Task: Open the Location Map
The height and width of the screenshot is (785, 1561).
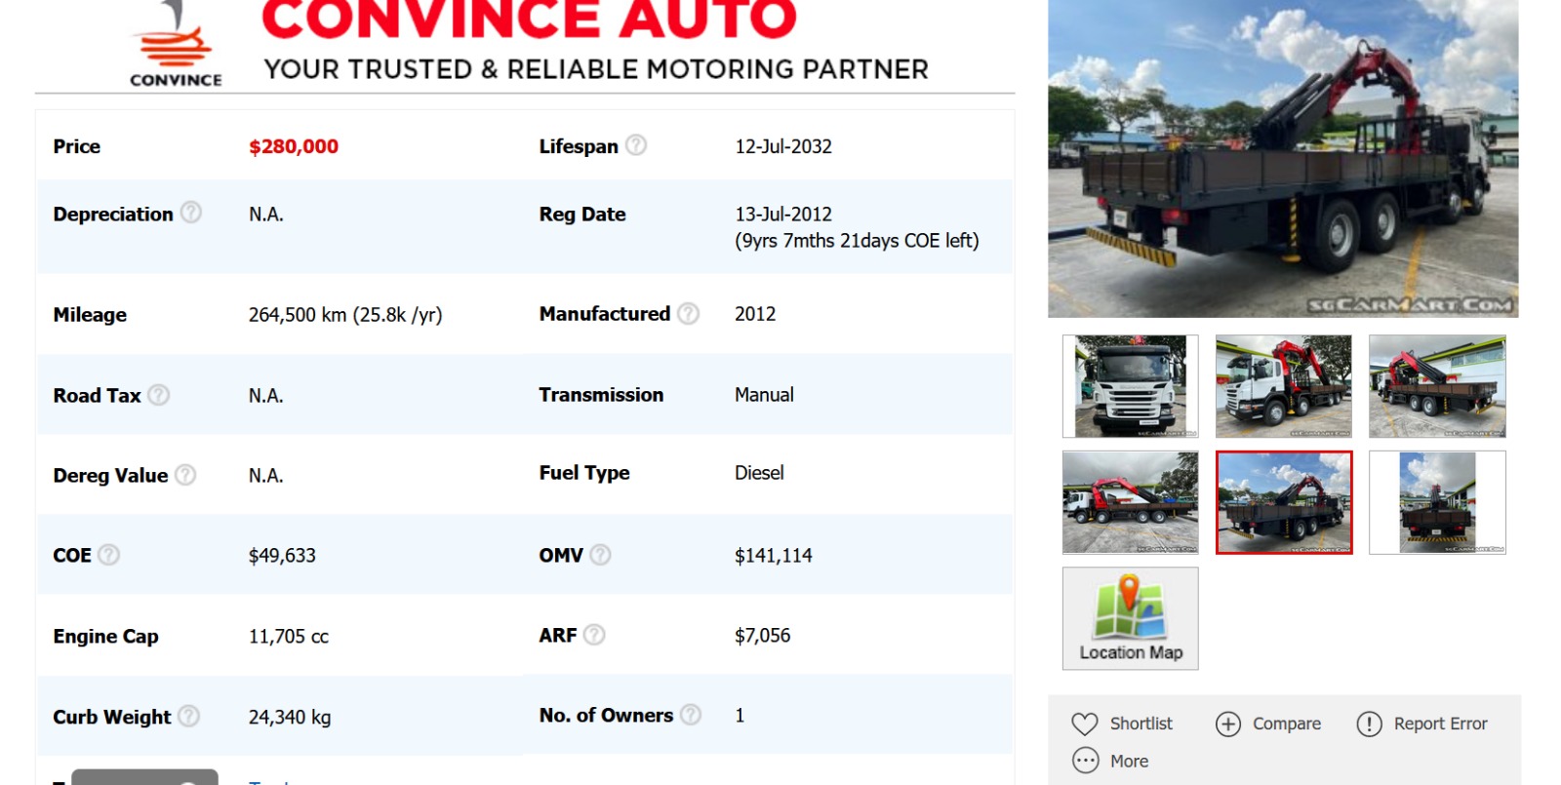Action: pos(1130,618)
